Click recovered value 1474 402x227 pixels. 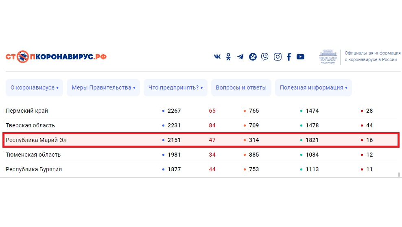312,111
